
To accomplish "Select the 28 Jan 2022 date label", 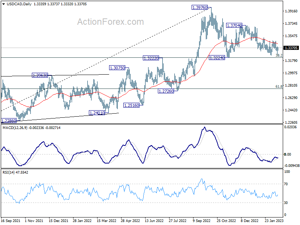I will pyautogui.click(x=82, y=220).
